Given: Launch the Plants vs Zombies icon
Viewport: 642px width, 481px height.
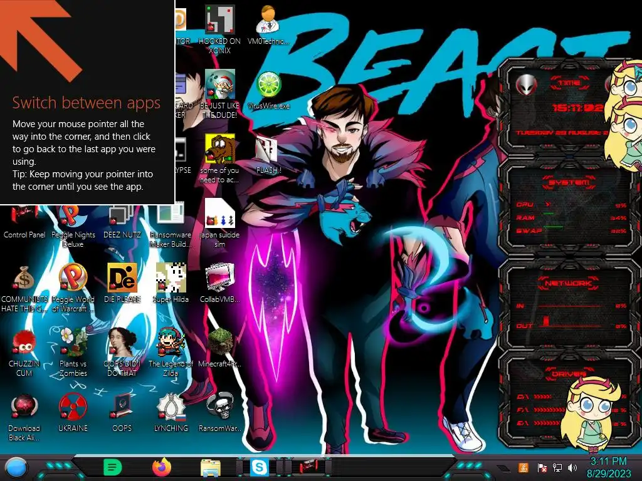Looking at the screenshot, I should 73,353.
